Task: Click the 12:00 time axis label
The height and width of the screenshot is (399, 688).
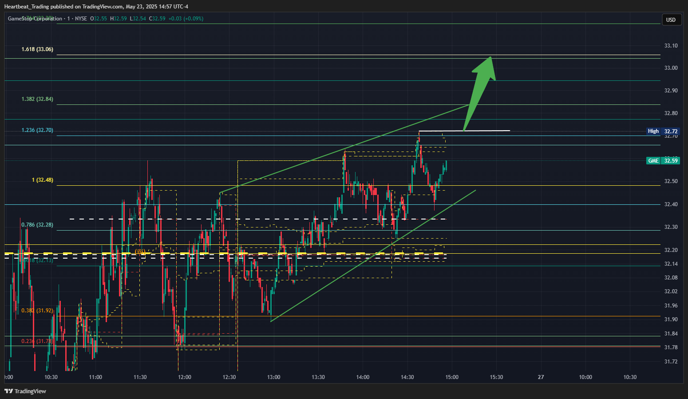Action: coord(184,377)
